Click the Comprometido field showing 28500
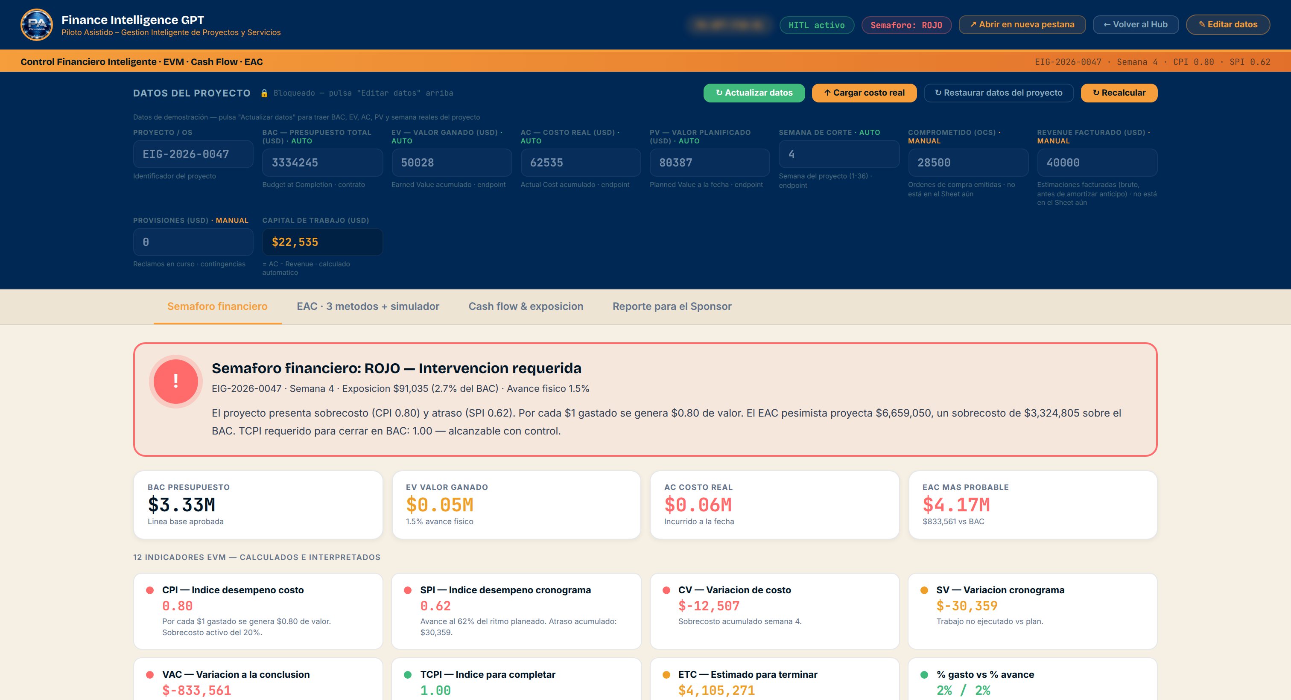 (x=968, y=163)
